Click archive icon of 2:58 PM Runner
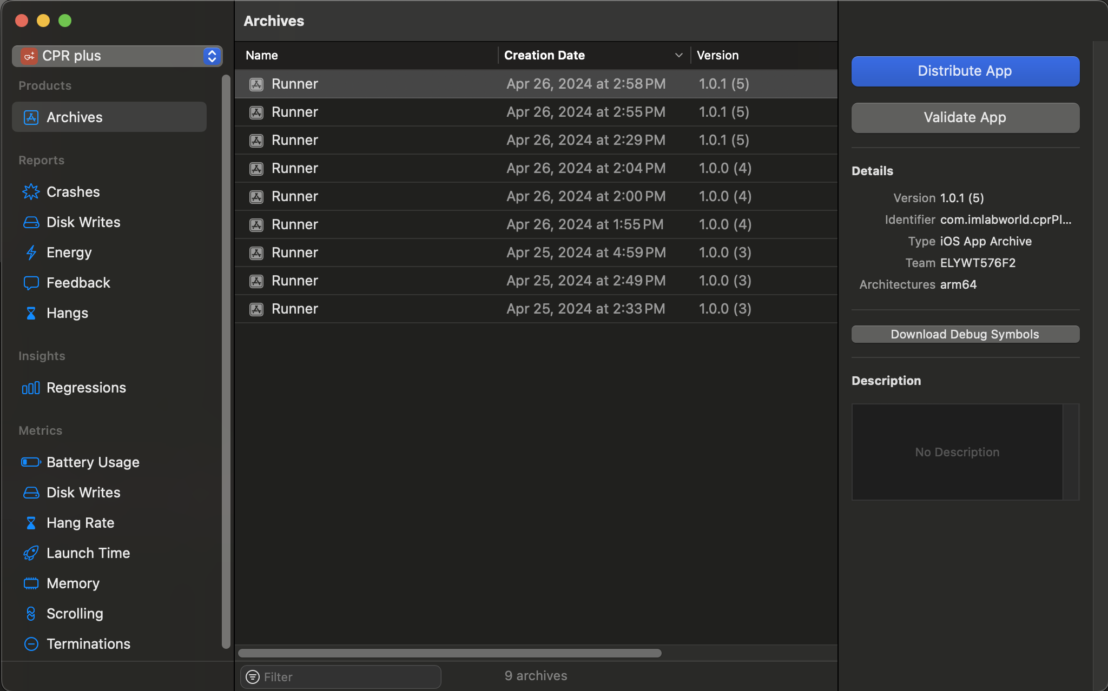This screenshot has height=691, width=1108. click(256, 84)
